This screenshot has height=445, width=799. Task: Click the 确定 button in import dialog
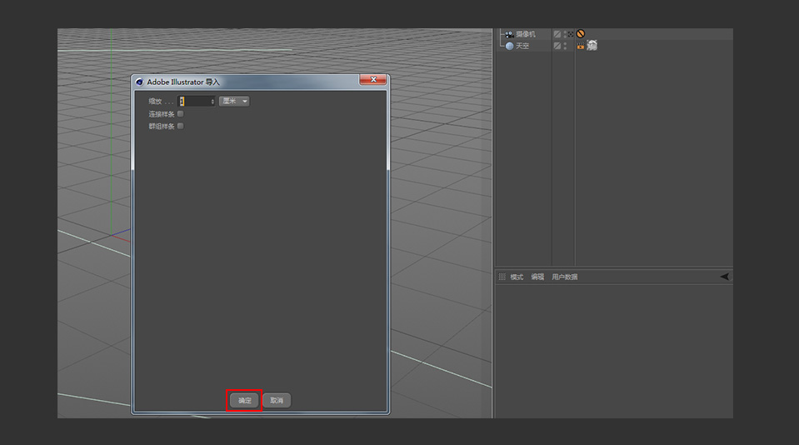tap(244, 400)
